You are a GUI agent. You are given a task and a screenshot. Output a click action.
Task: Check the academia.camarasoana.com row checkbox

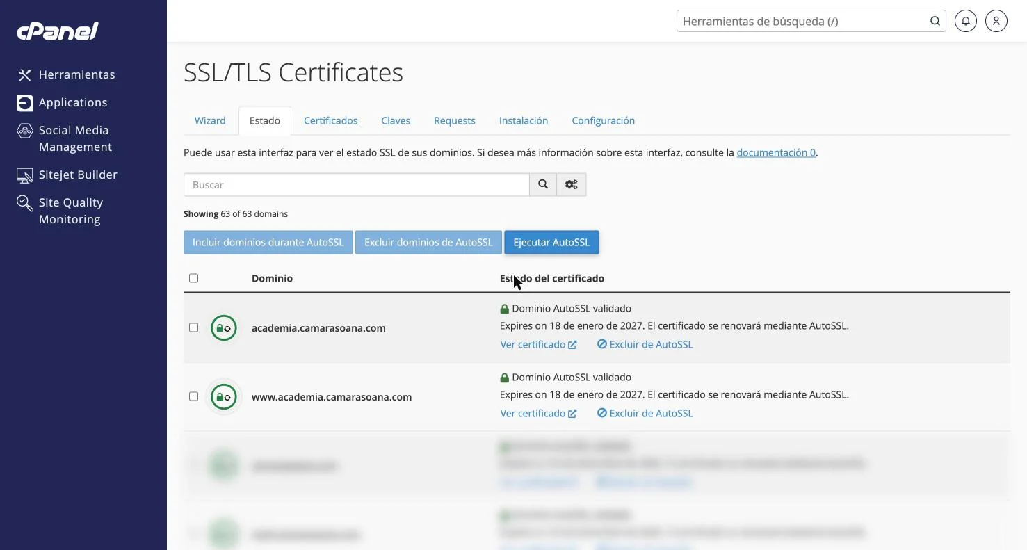coord(194,327)
